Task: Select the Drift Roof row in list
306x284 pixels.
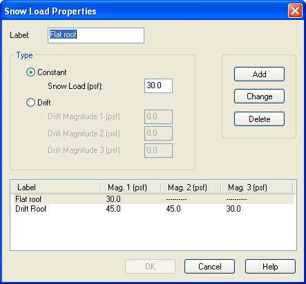Action: point(153,209)
